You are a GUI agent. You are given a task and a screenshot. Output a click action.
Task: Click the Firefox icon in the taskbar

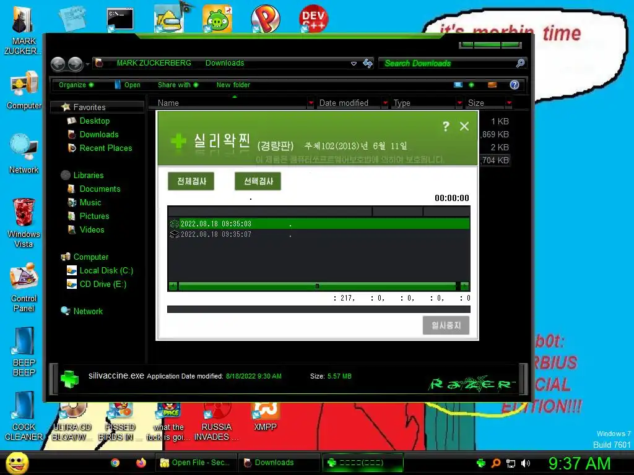pos(141,463)
